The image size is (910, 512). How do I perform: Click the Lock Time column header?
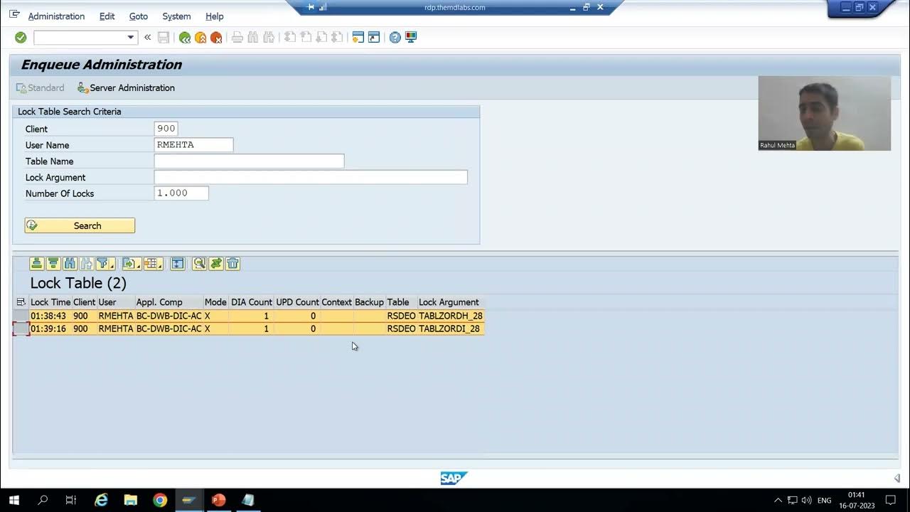pos(50,302)
